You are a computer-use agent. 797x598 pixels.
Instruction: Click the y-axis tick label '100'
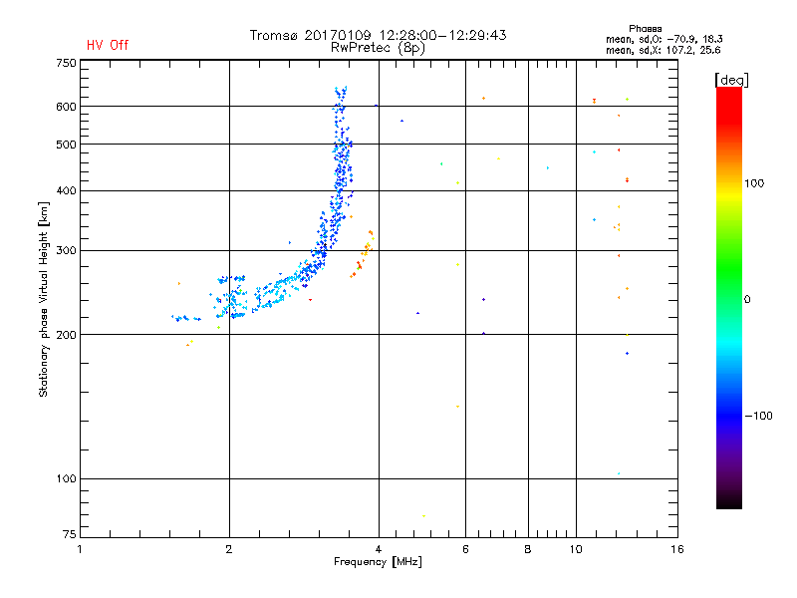point(66,478)
